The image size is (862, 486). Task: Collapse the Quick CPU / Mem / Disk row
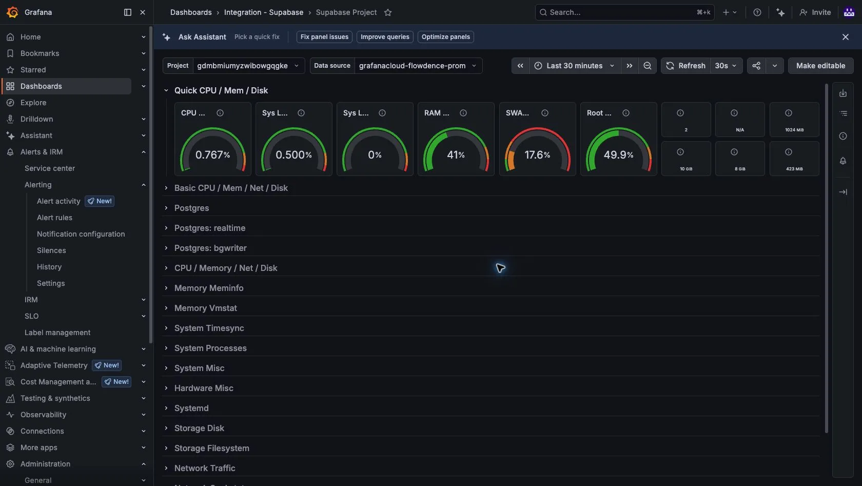point(166,90)
